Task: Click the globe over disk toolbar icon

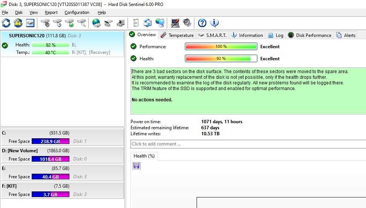Action: pos(96,23)
